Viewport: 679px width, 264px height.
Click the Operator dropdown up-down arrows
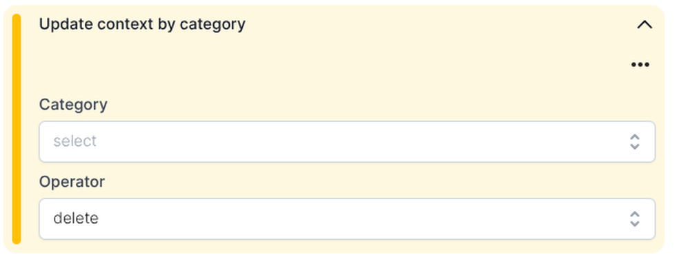coord(634,219)
